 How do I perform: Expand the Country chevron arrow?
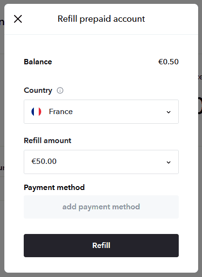[169, 112]
